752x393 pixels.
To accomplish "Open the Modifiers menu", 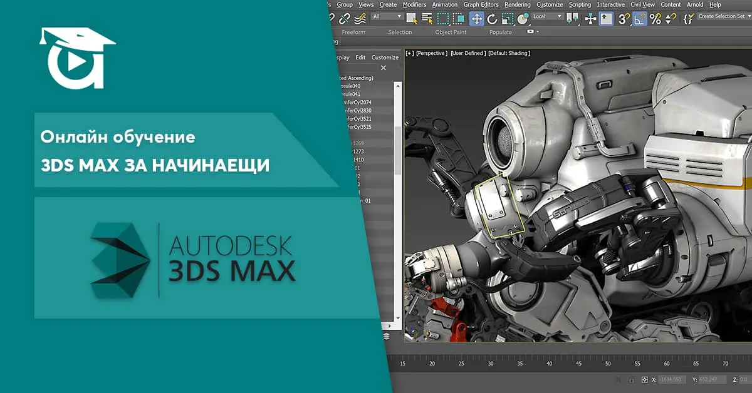I will click(x=415, y=4).
